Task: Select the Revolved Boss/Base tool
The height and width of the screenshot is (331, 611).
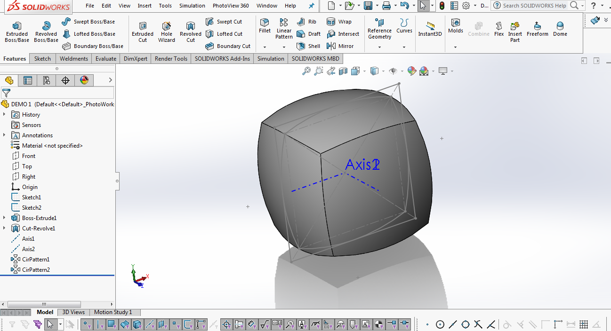Action: (46, 32)
